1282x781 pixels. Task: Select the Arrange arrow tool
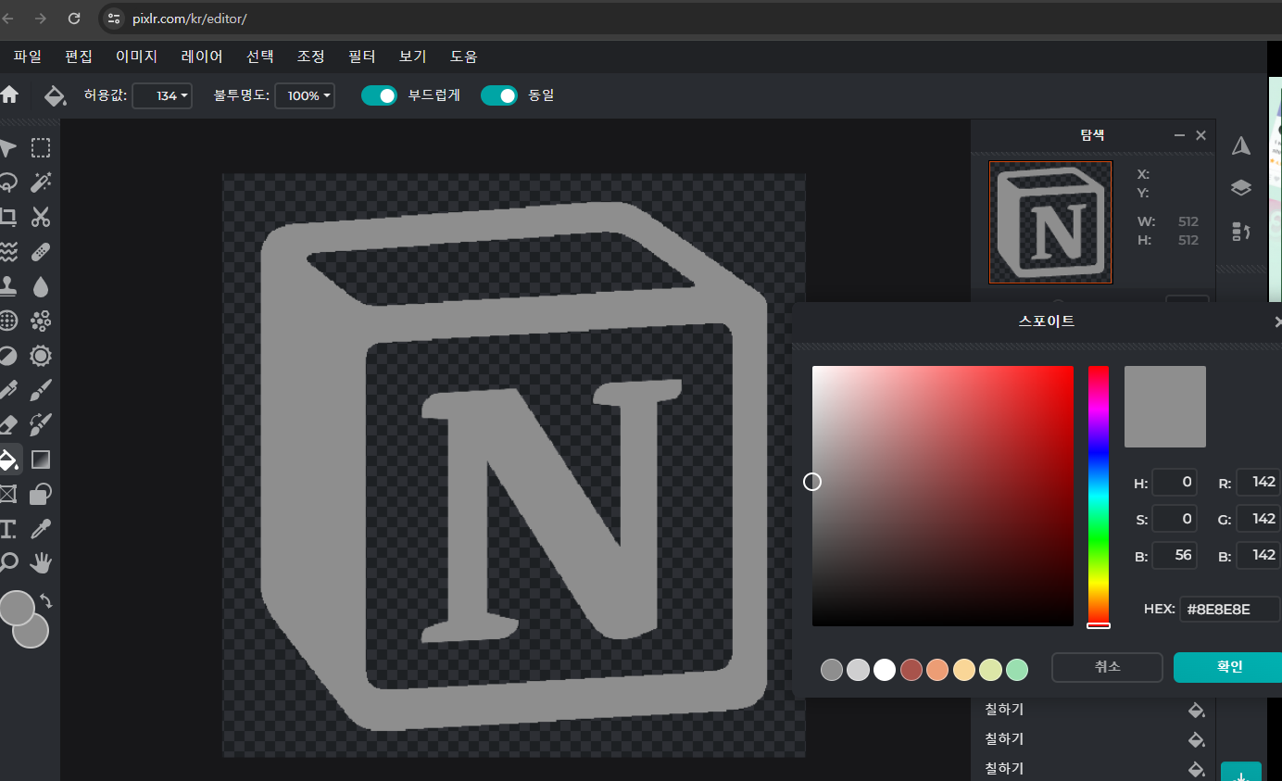click(7, 148)
